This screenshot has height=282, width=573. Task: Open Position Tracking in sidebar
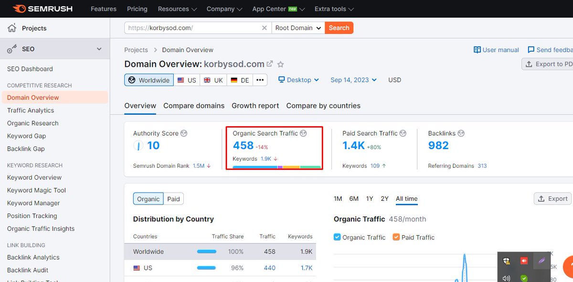tap(32, 216)
